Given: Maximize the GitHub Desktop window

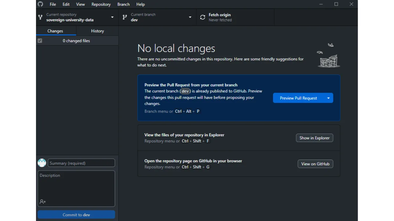Looking at the screenshot, I should tap(336, 4).
